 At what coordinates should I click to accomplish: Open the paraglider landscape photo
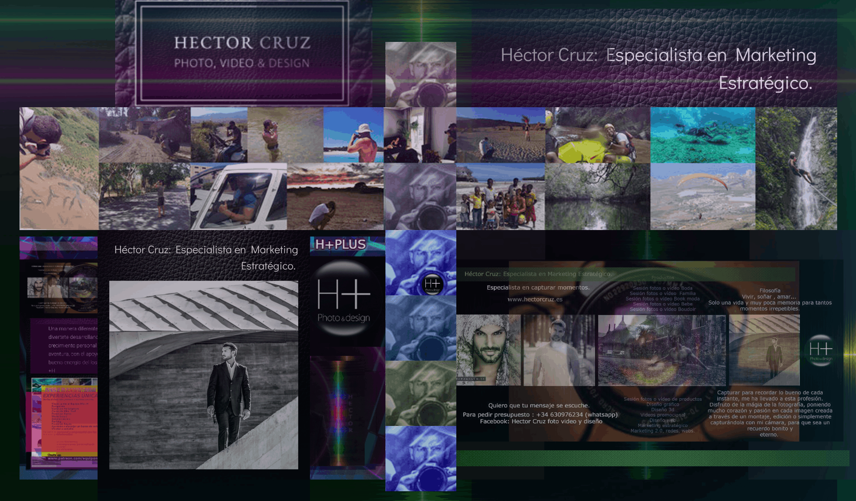click(703, 197)
